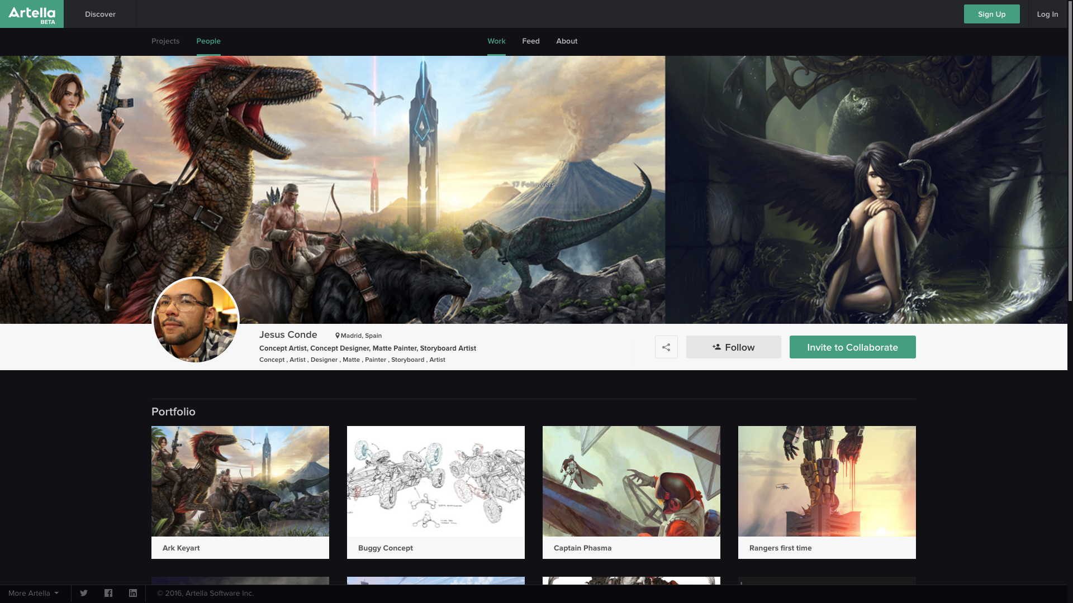Select the People tab

[x=208, y=41]
